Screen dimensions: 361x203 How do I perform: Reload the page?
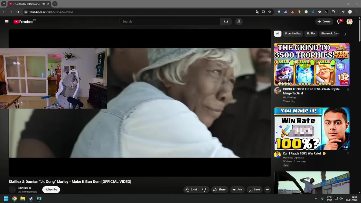(x=17, y=12)
